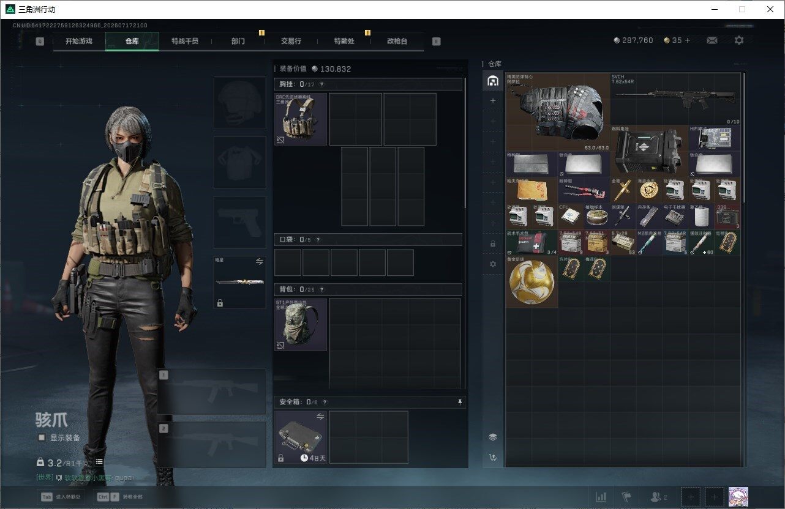785x509 pixels.
Task: Select the equipped melee knife slot
Action: (239, 282)
